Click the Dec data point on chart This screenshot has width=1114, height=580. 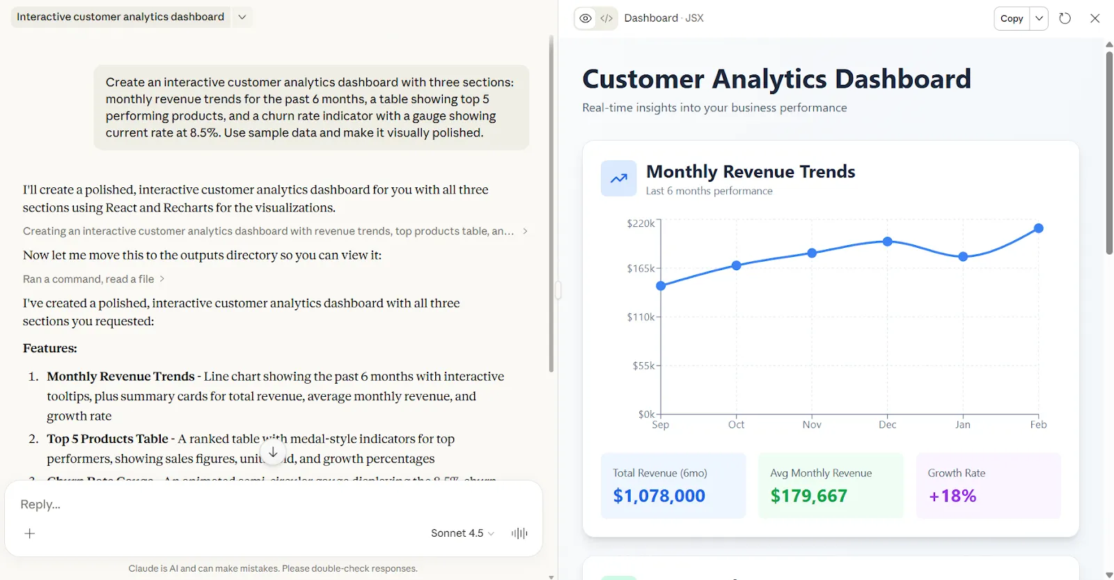(x=887, y=242)
